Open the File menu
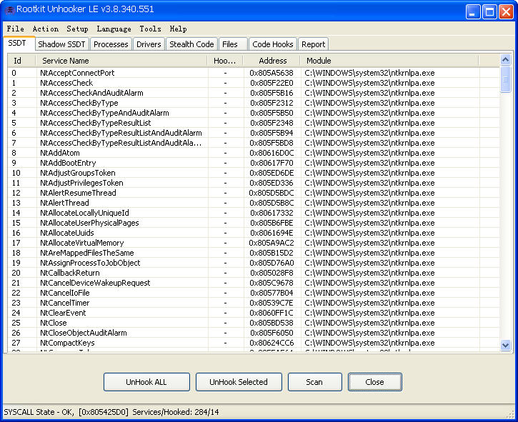 coord(15,29)
